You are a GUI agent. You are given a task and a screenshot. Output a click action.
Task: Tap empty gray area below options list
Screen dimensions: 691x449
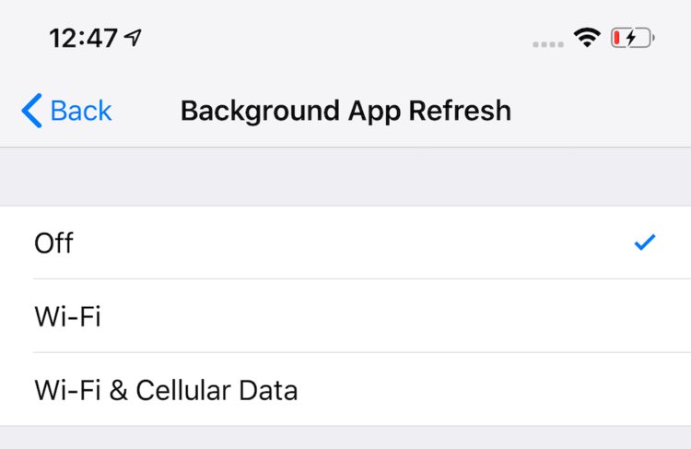(345, 438)
